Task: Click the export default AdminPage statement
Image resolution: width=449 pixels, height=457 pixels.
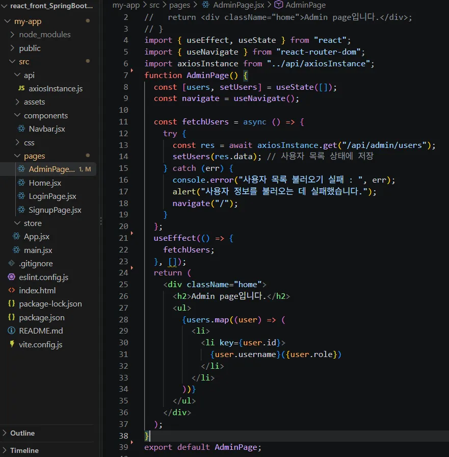Action: click(203, 447)
